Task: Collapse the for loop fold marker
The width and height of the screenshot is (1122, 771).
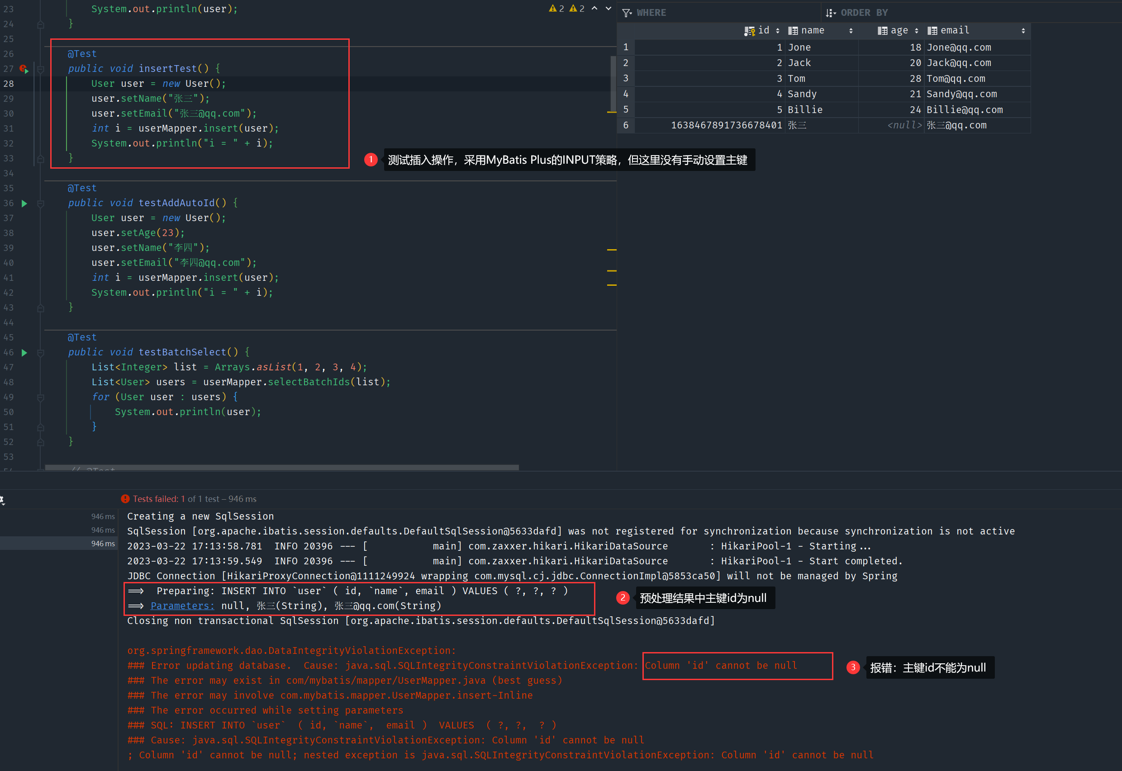Action: coord(41,397)
